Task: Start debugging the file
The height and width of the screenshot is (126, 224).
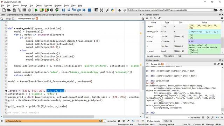Action: (x=63, y=10)
